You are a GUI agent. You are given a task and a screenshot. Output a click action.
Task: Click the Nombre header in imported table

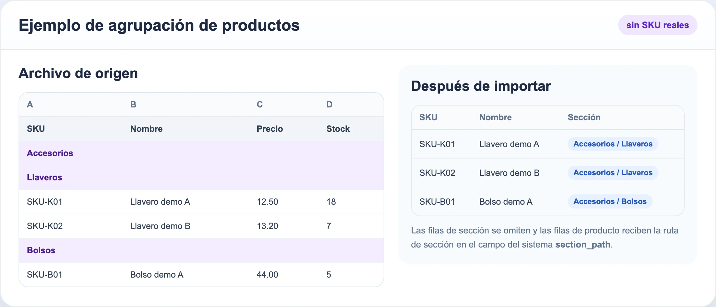495,117
